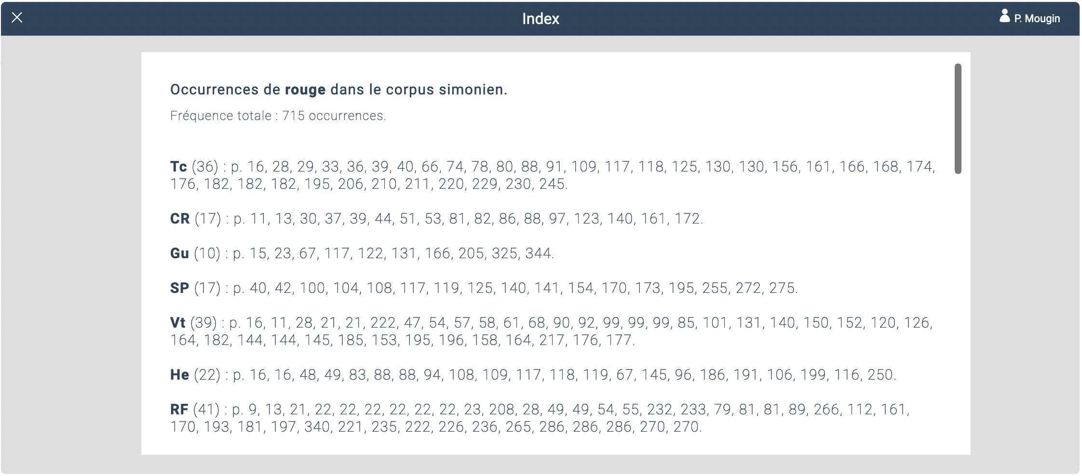
Task: Open the Vt work entry label
Action: coord(178,323)
